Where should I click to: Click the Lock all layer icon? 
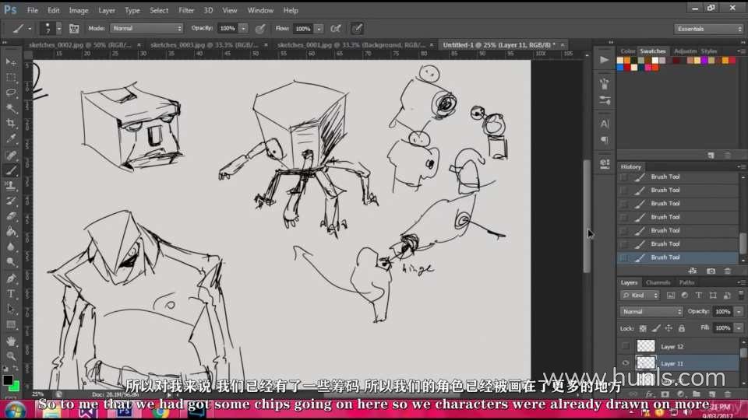point(679,328)
